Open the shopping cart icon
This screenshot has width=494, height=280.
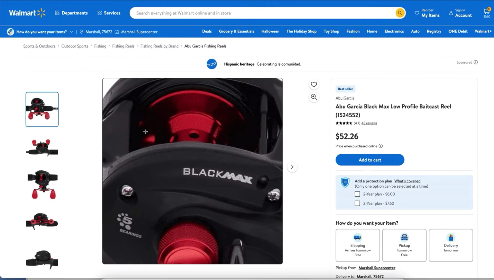487,12
